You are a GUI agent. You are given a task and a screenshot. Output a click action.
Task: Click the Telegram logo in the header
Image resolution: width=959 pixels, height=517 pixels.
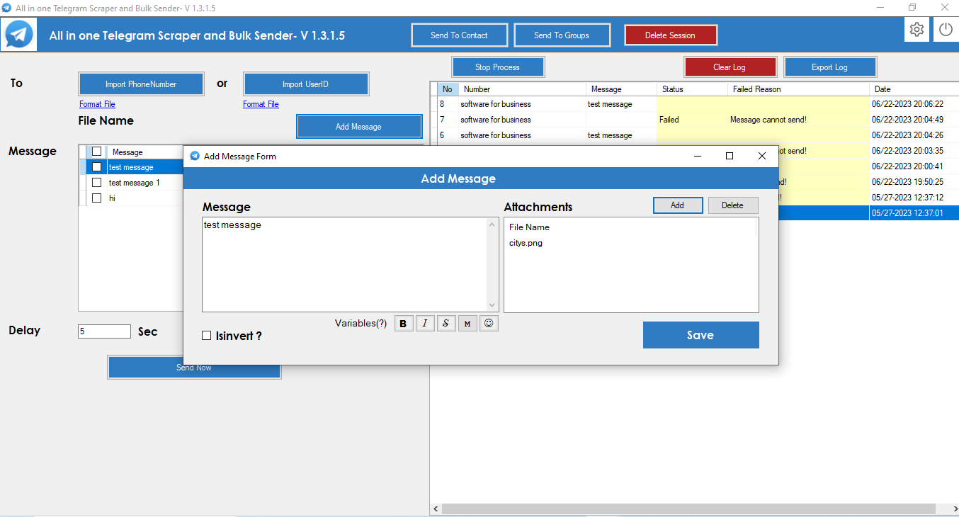pyautogui.click(x=18, y=33)
